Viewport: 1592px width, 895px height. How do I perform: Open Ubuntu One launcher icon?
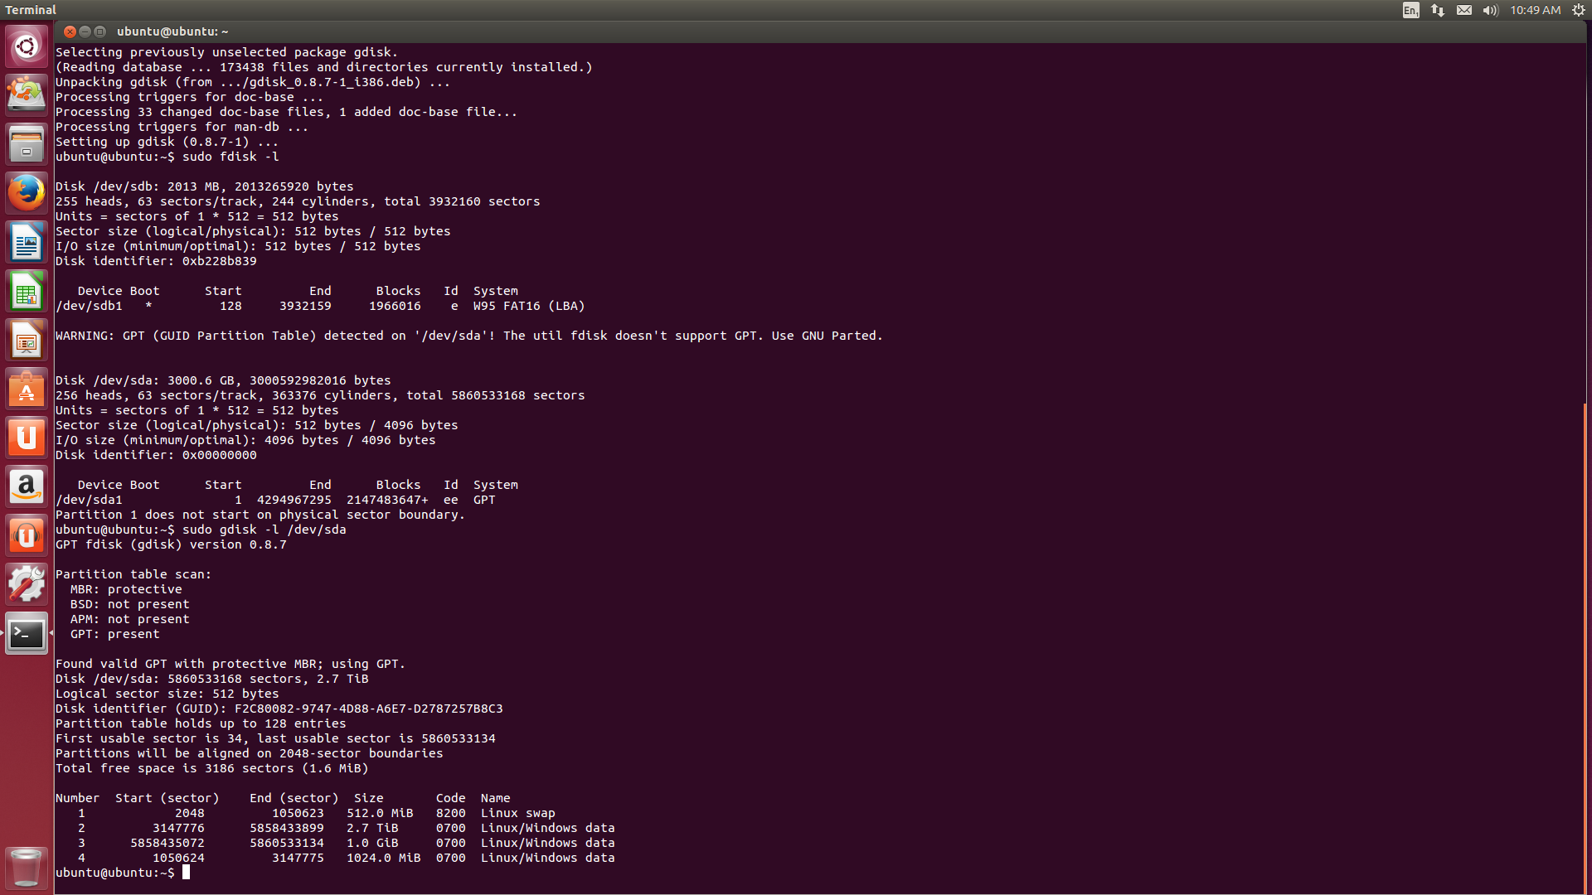27,438
